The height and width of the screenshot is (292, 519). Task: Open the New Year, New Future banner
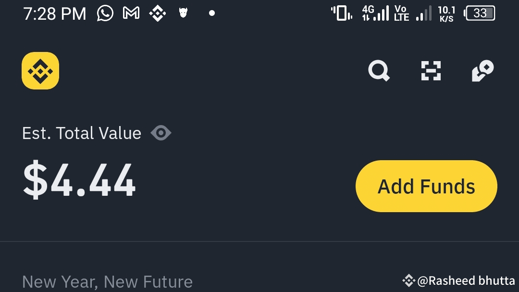[x=107, y=281]
